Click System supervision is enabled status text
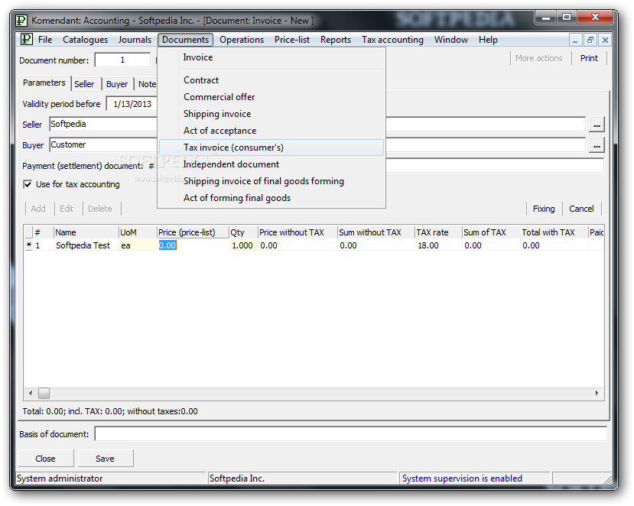634x506 pixels. [x=462, y=478]
